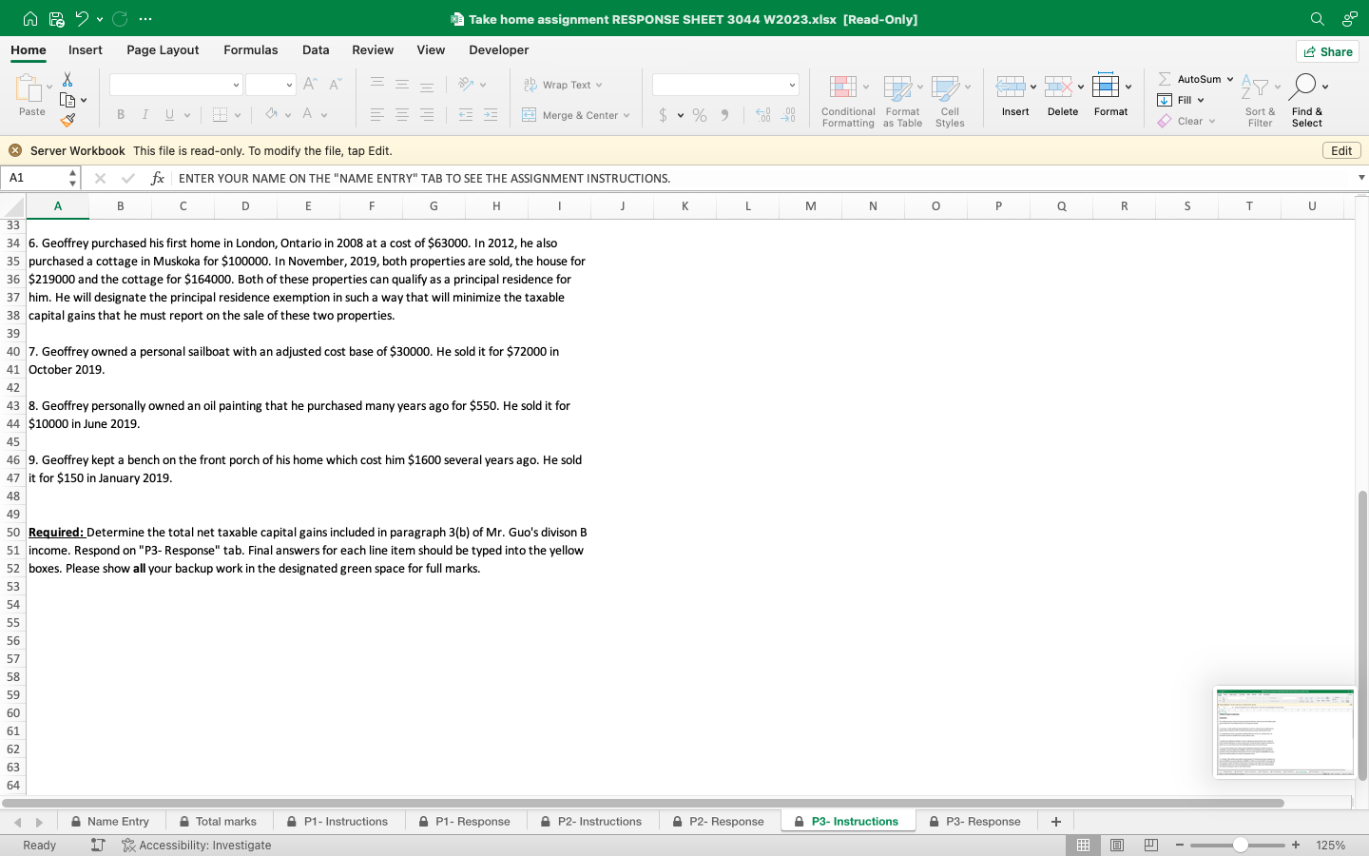Toggle italic formatting
The image size is (1369, 856).
tap(145, 114)
